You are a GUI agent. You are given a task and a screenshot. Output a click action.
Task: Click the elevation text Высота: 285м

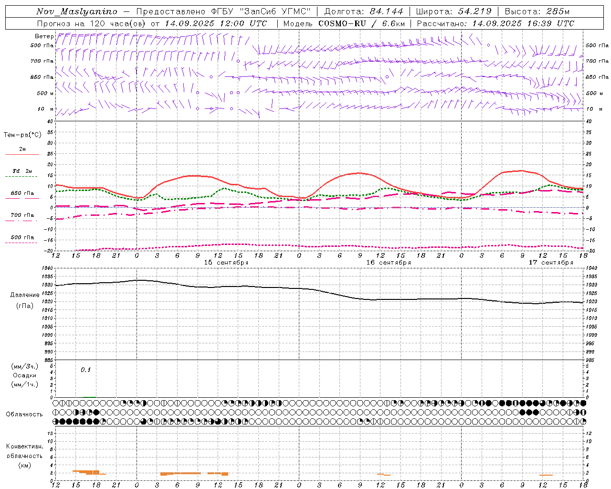click(537, 11)
